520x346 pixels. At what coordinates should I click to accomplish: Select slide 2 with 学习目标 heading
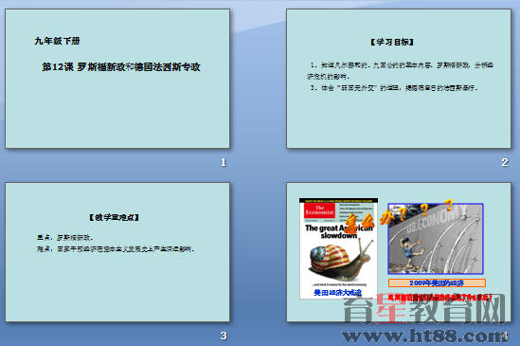(399, 79)
